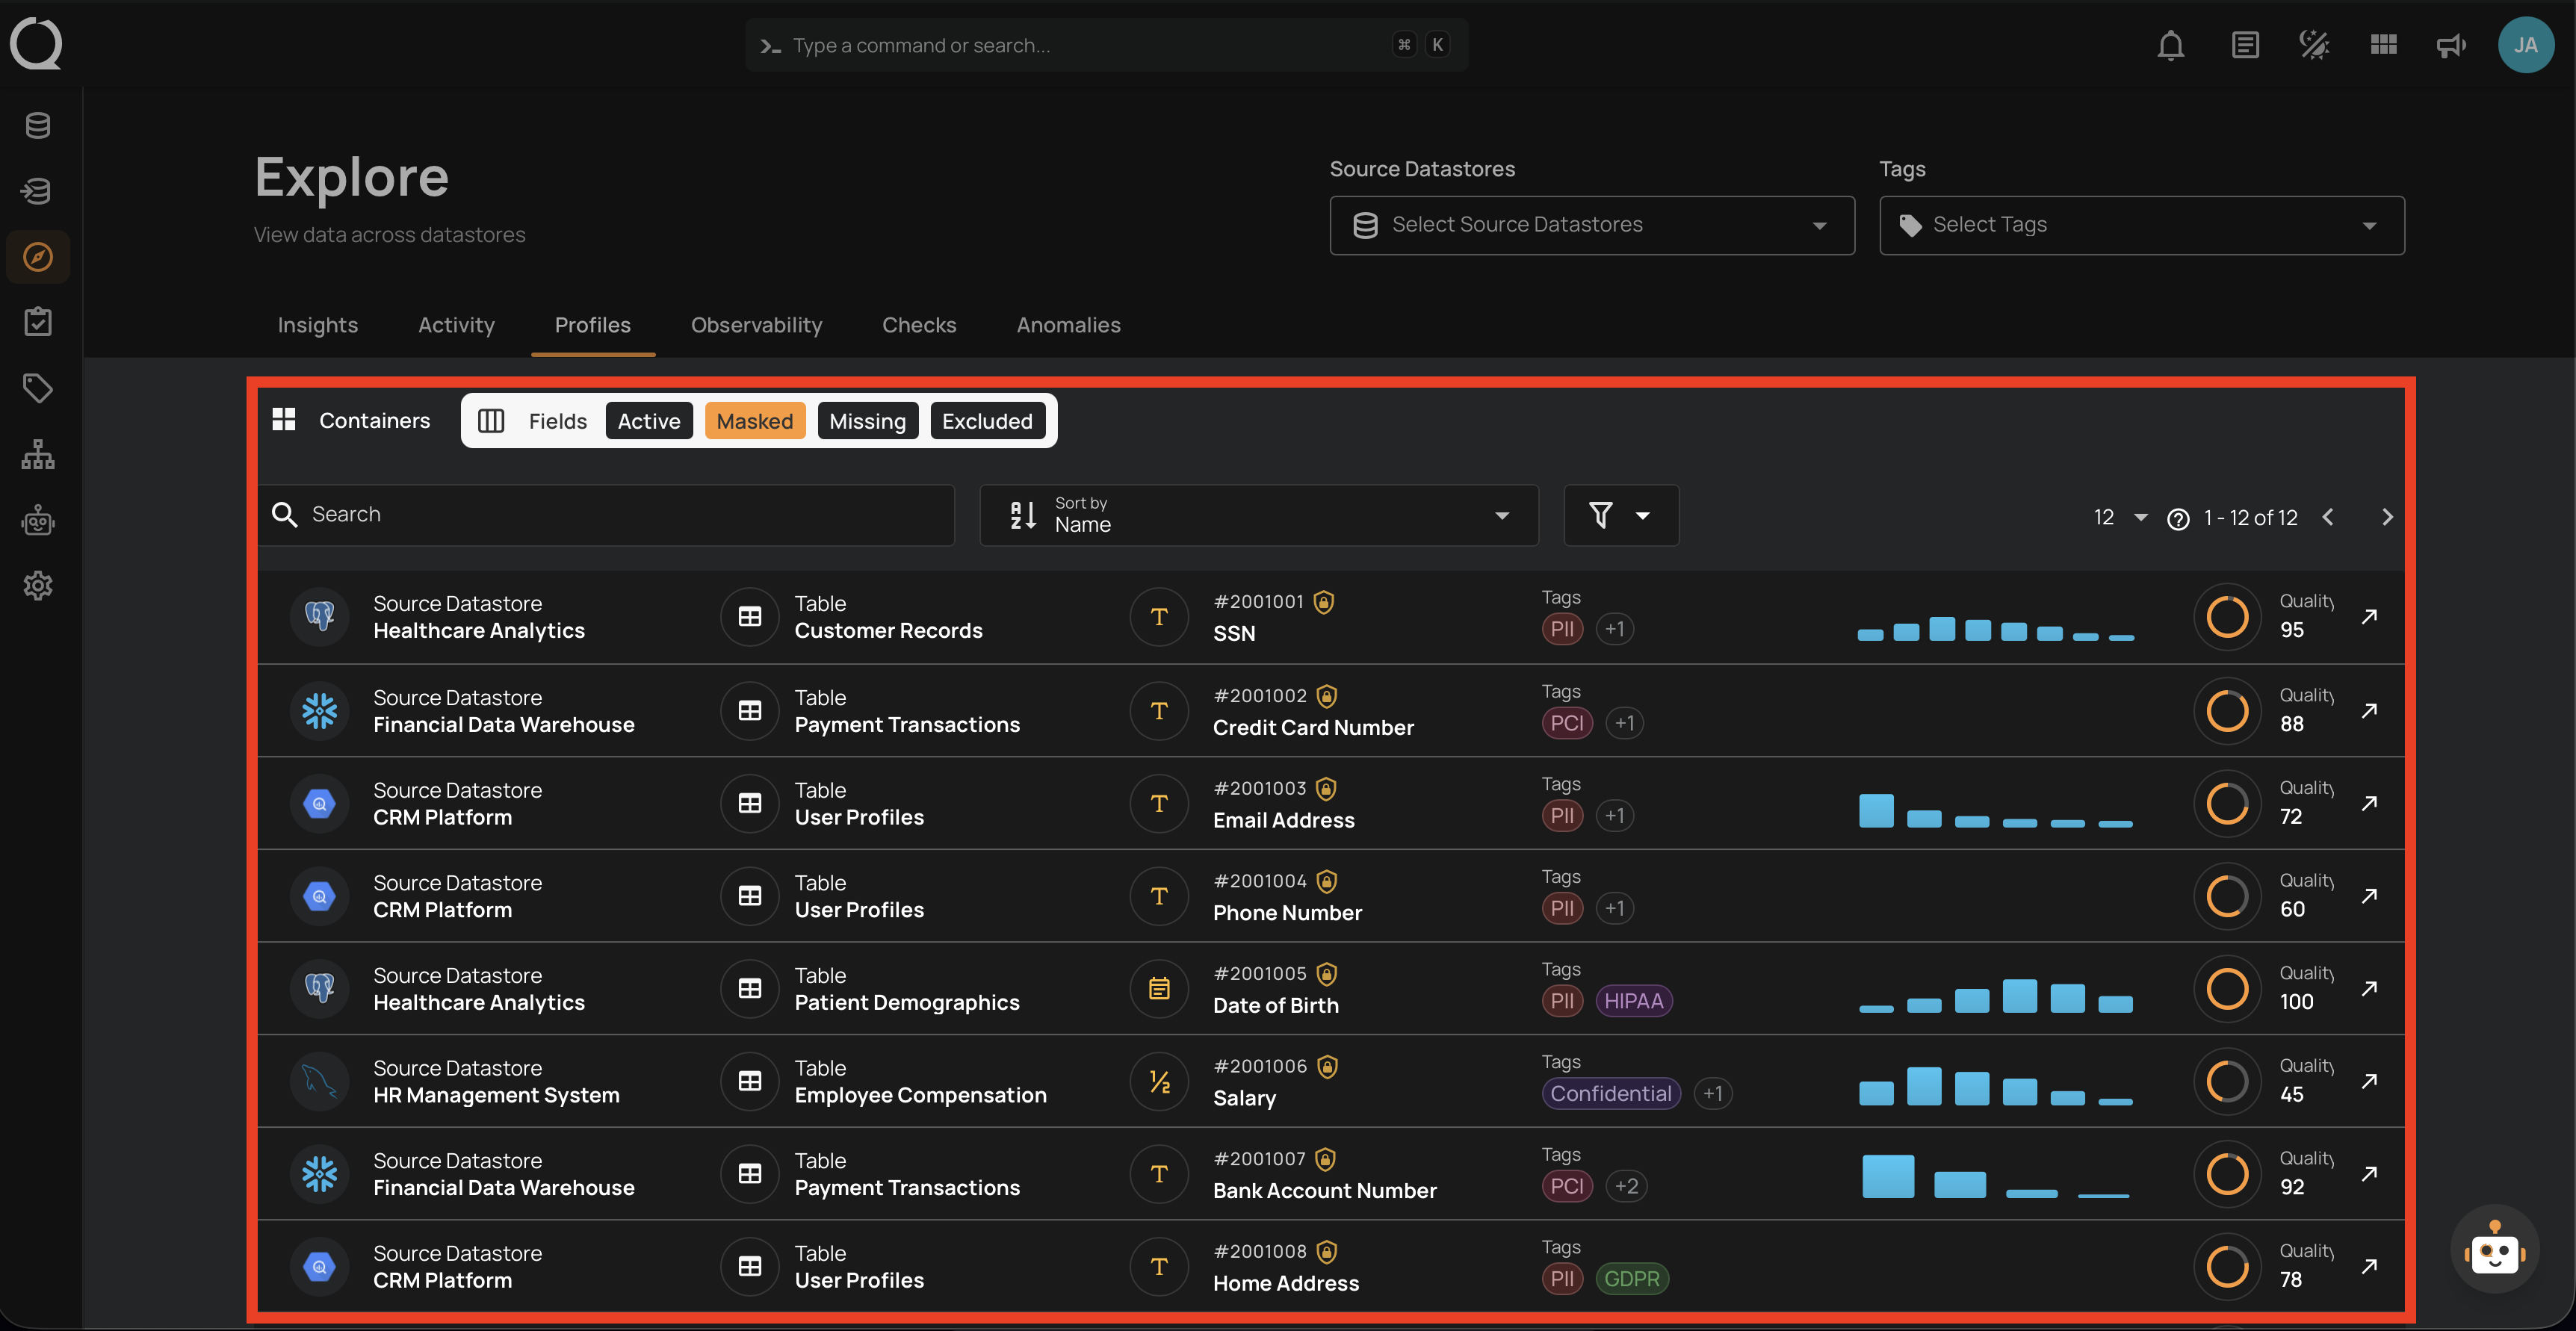The height and width of the screenshot is (1331, 2576).
Task: Expand Select Source Datastores dropdown
Action: click(1591, 225)
